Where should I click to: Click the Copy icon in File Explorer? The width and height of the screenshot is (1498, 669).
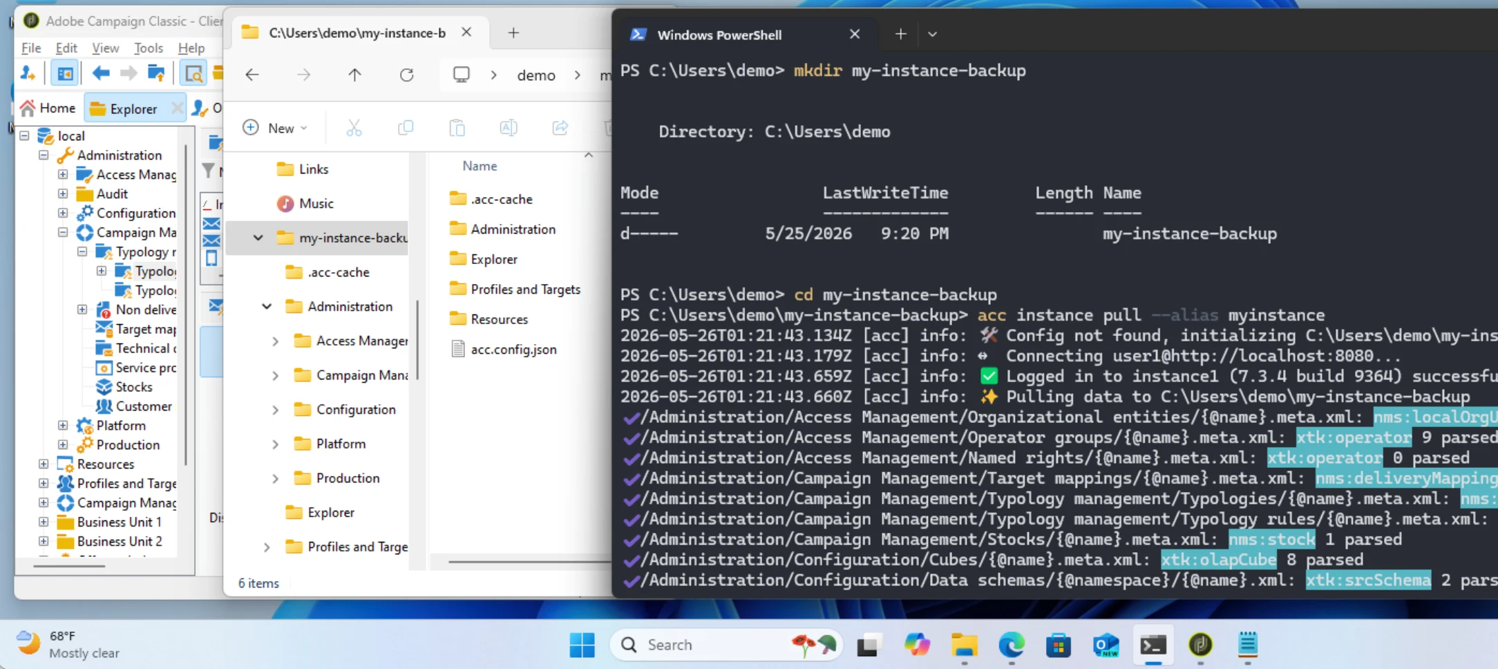(406, 128)
